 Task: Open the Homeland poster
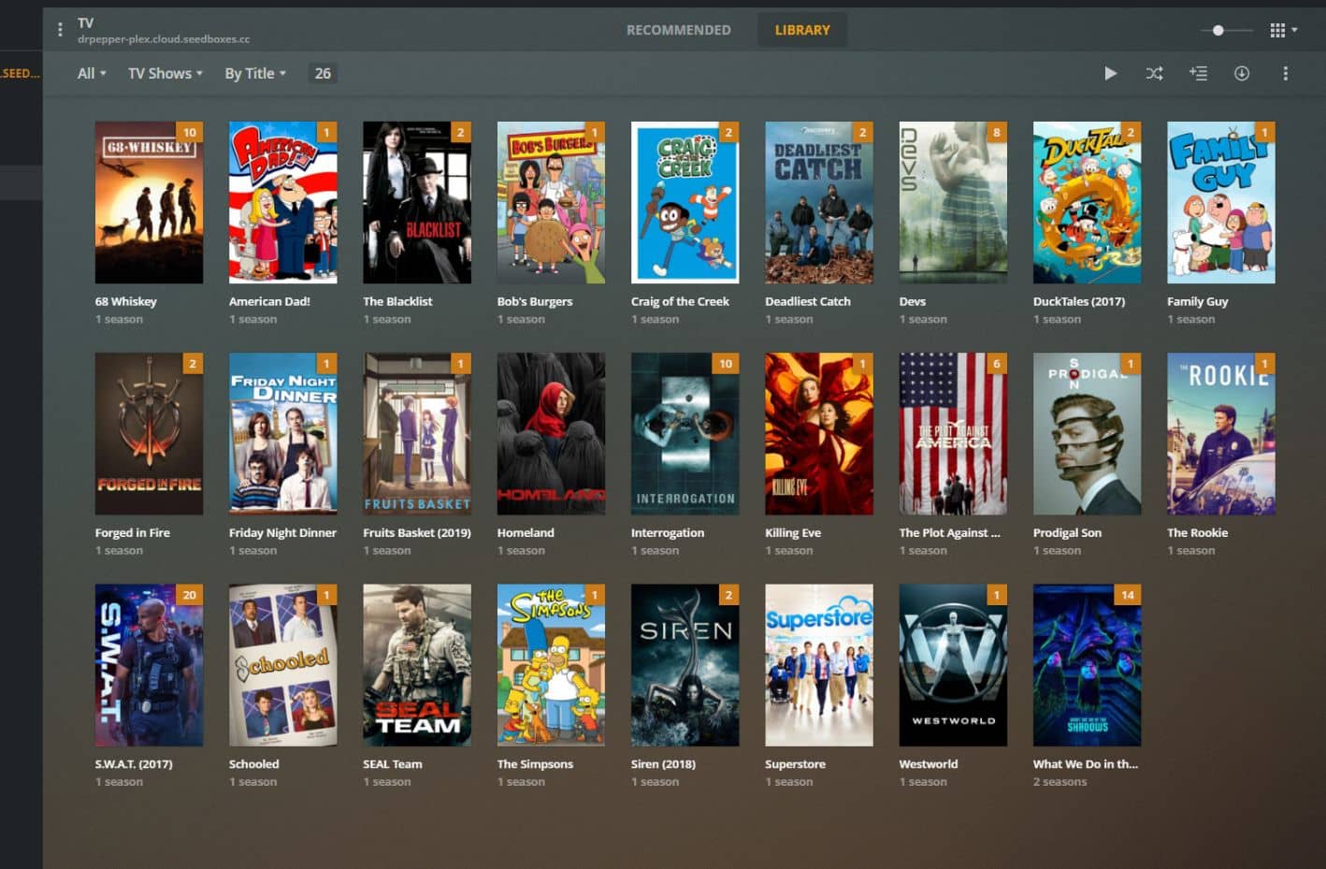[551, 433]
